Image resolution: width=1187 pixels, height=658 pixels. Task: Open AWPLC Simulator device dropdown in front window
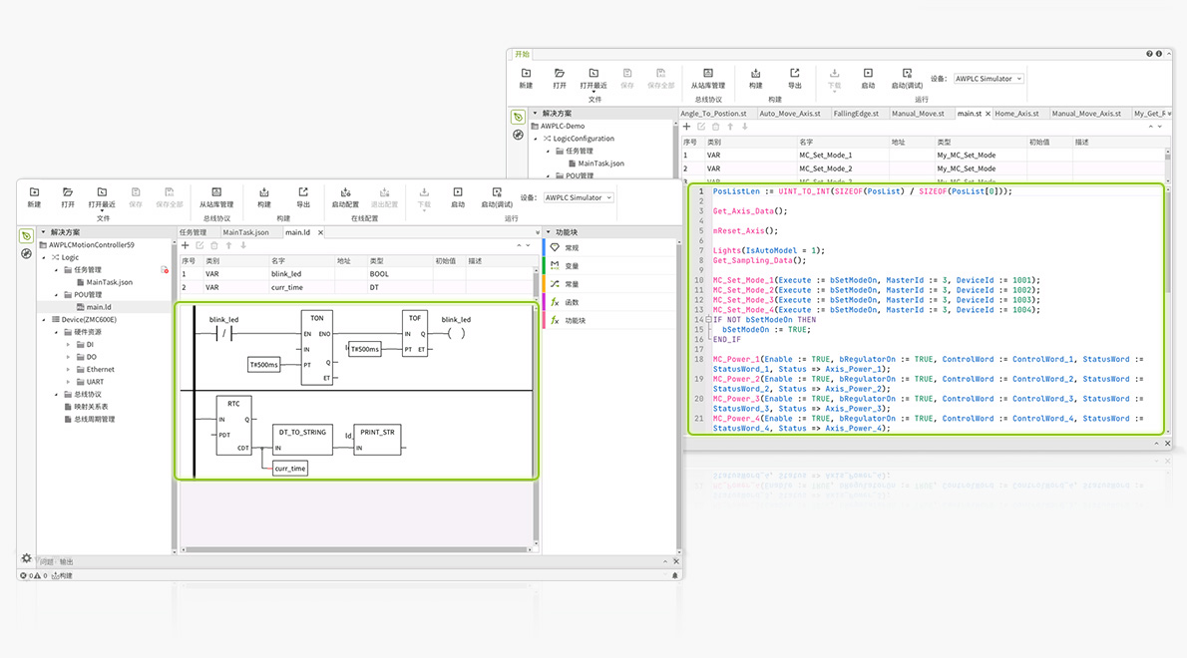(579, 197)
